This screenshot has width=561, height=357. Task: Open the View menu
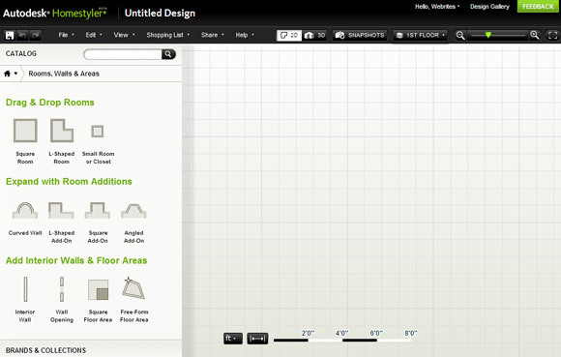point(124,35)
